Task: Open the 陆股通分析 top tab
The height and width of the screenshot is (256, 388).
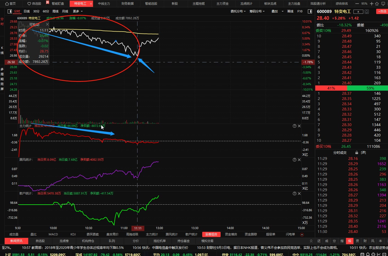Action: [318, 4]
